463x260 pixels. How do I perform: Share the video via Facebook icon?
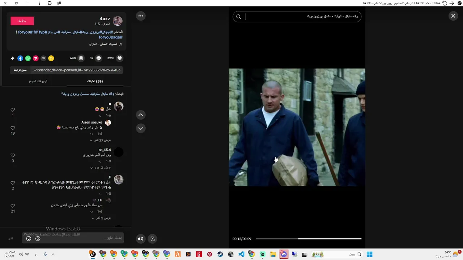pyautogui.click(x=20, y=58)
